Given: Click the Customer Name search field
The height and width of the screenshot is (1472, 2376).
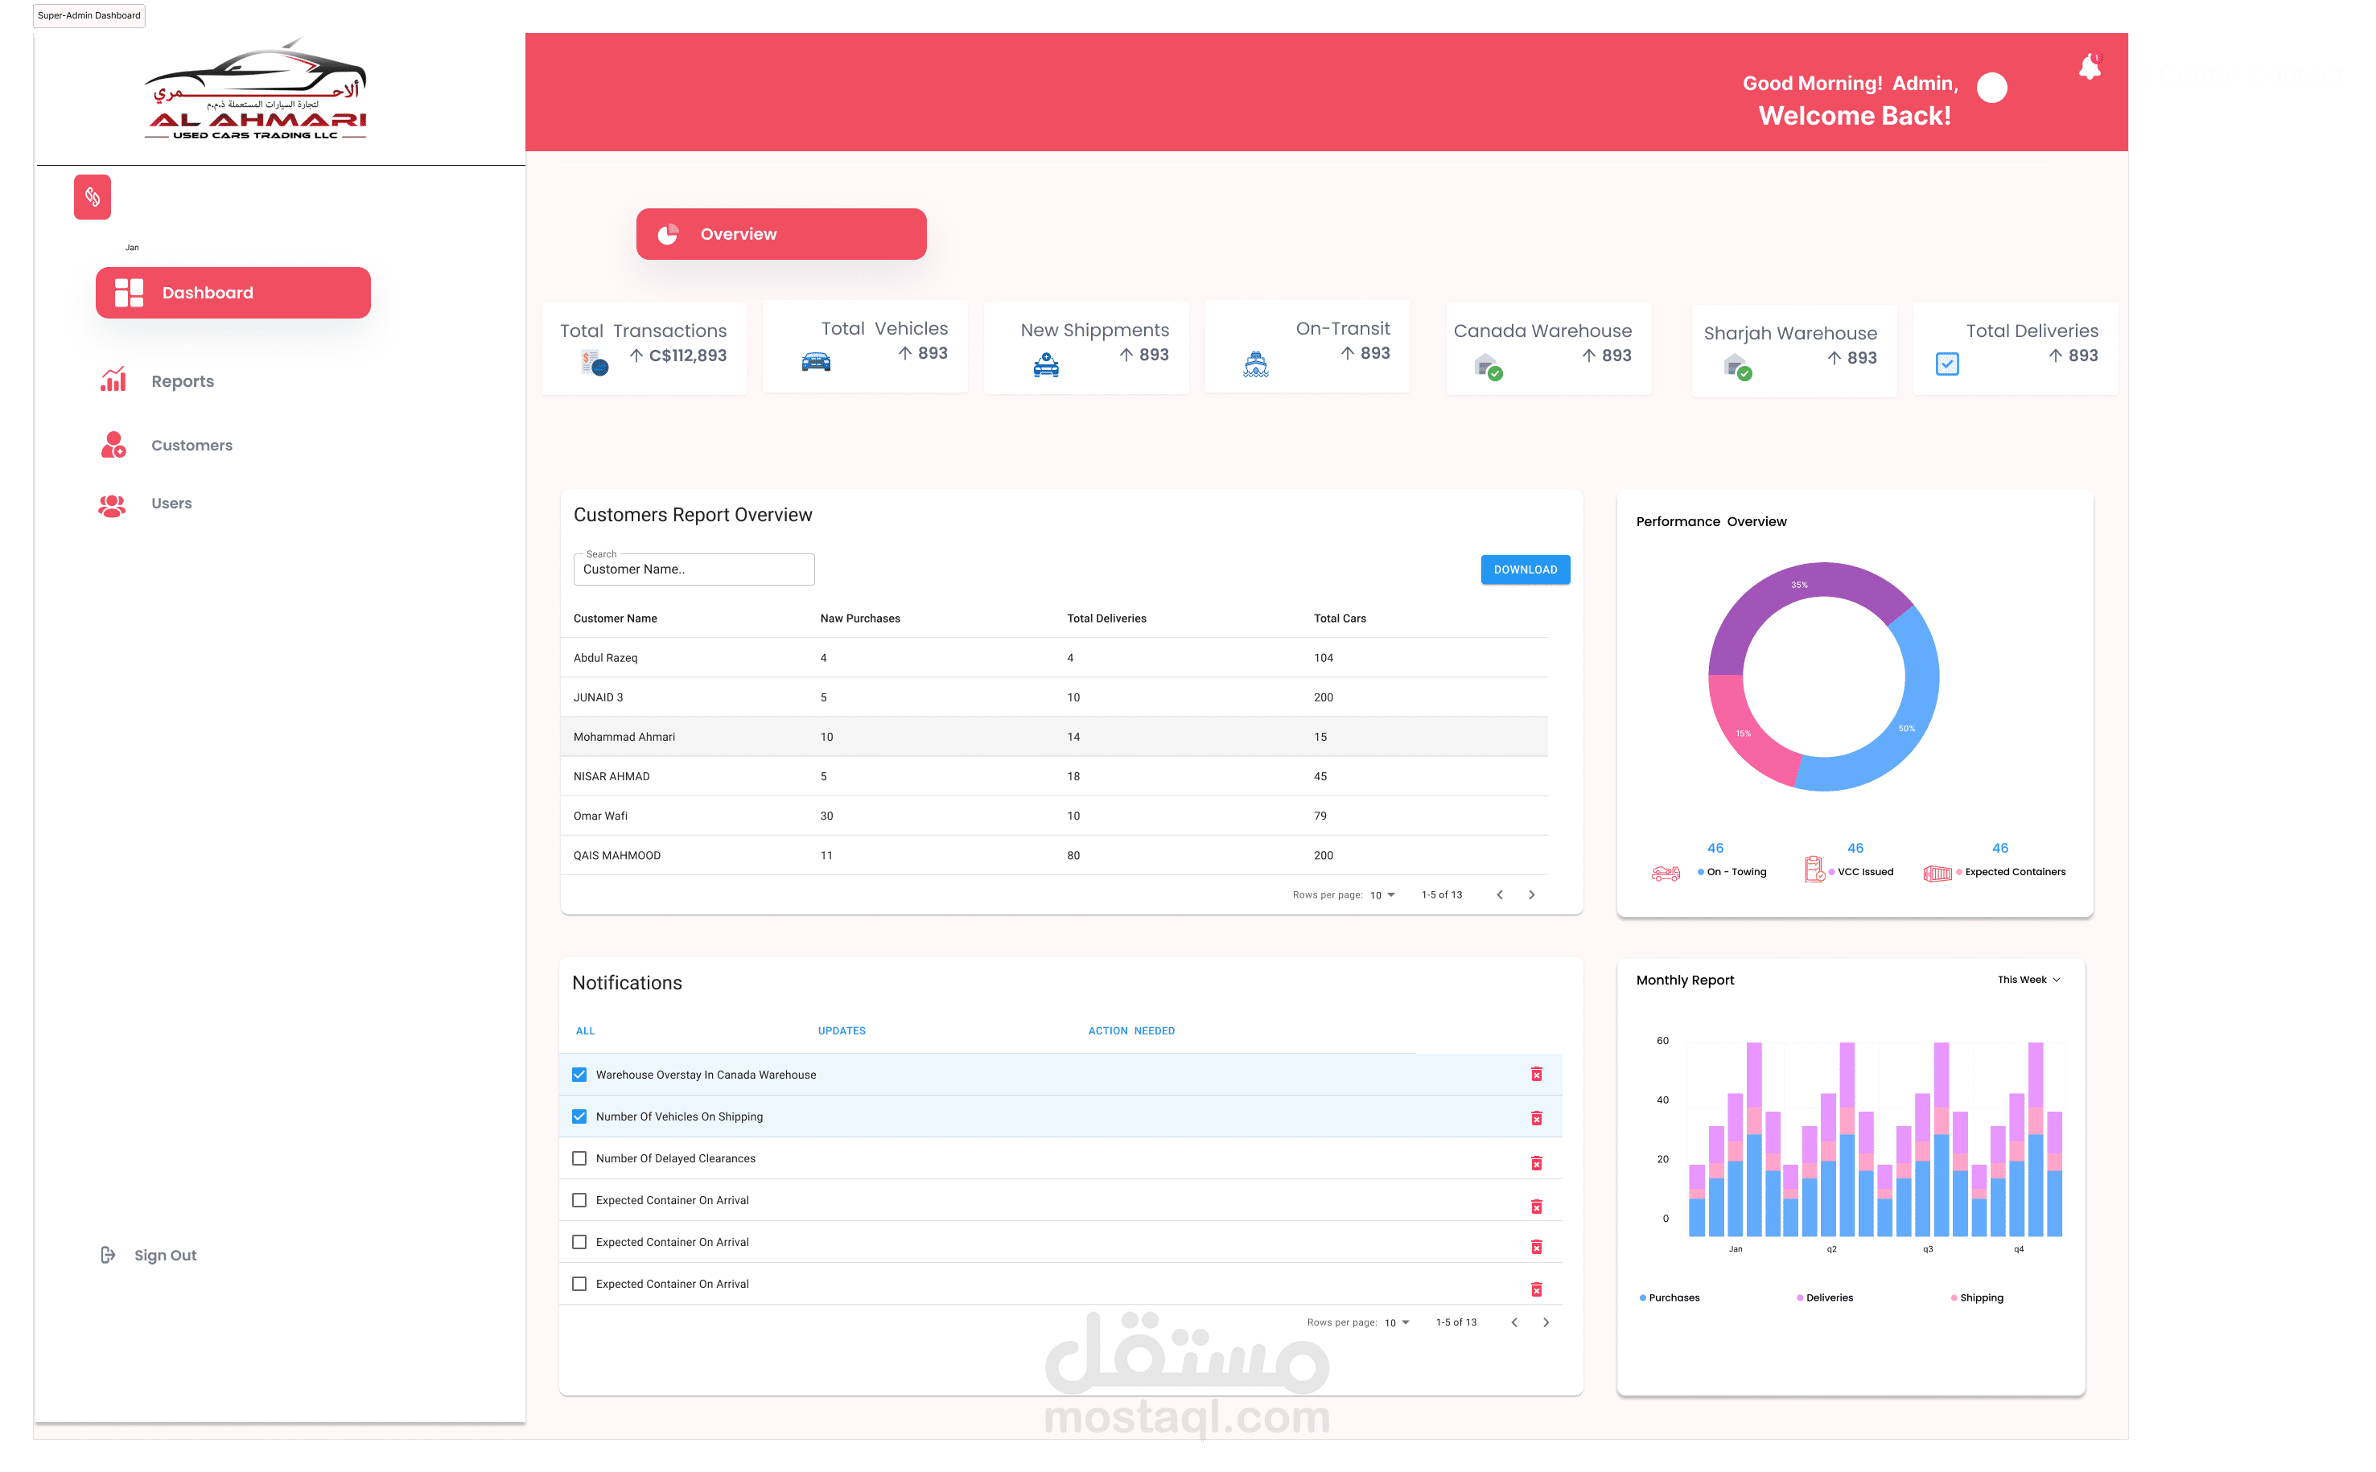Looking at the screenshot, I should (x=694, y=569).
